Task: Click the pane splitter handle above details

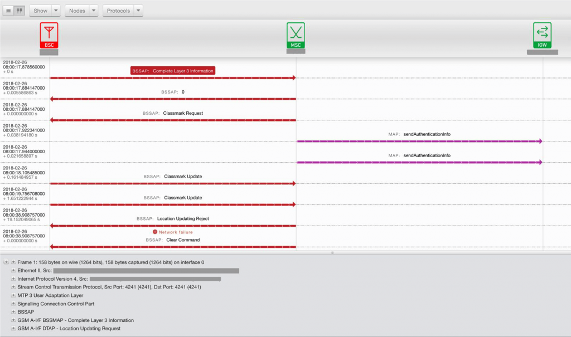Action: (x=332, y=252)
